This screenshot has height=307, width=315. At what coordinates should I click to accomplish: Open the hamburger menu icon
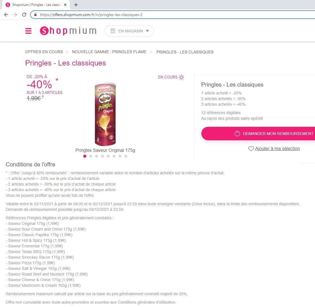pos(28,31)
